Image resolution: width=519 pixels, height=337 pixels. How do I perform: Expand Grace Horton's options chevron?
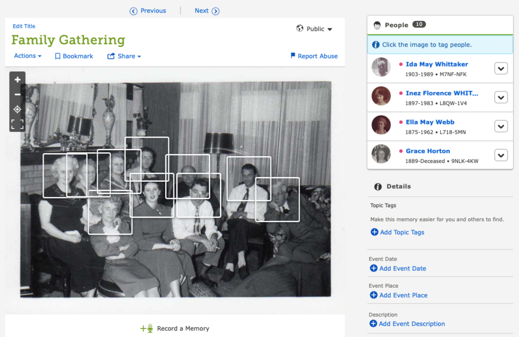tap(501, 155)
